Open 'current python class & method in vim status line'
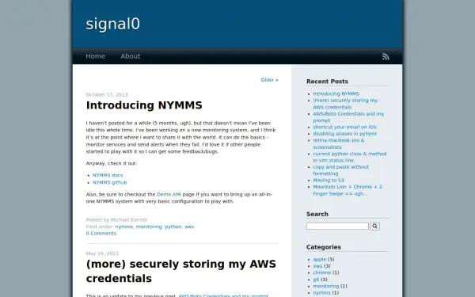 [350, 157]
